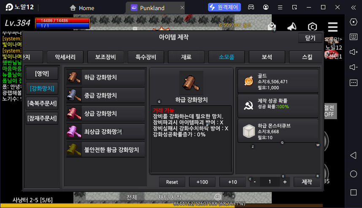The width and height of the screenshot is (362, 208).
Task: Click the circled C currency icon
Action: pyautogui.click(x=312, y=27)
